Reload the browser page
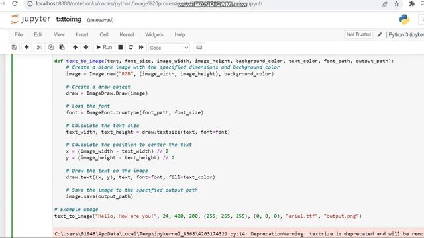Viewport: 424px width, 238px height. coord(15,3)
